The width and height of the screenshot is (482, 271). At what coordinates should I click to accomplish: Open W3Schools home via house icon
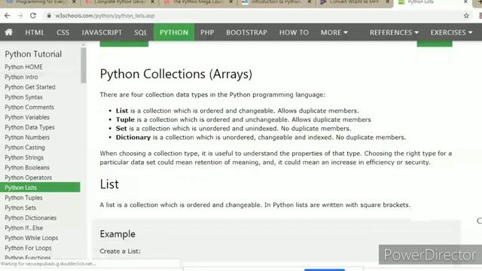9,32
